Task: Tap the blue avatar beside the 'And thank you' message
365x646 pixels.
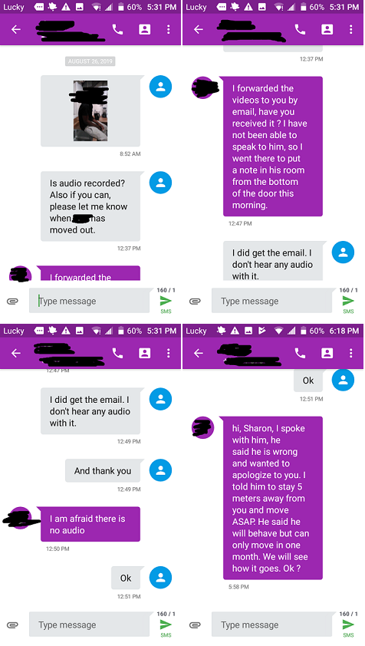Action: (161, 470)
